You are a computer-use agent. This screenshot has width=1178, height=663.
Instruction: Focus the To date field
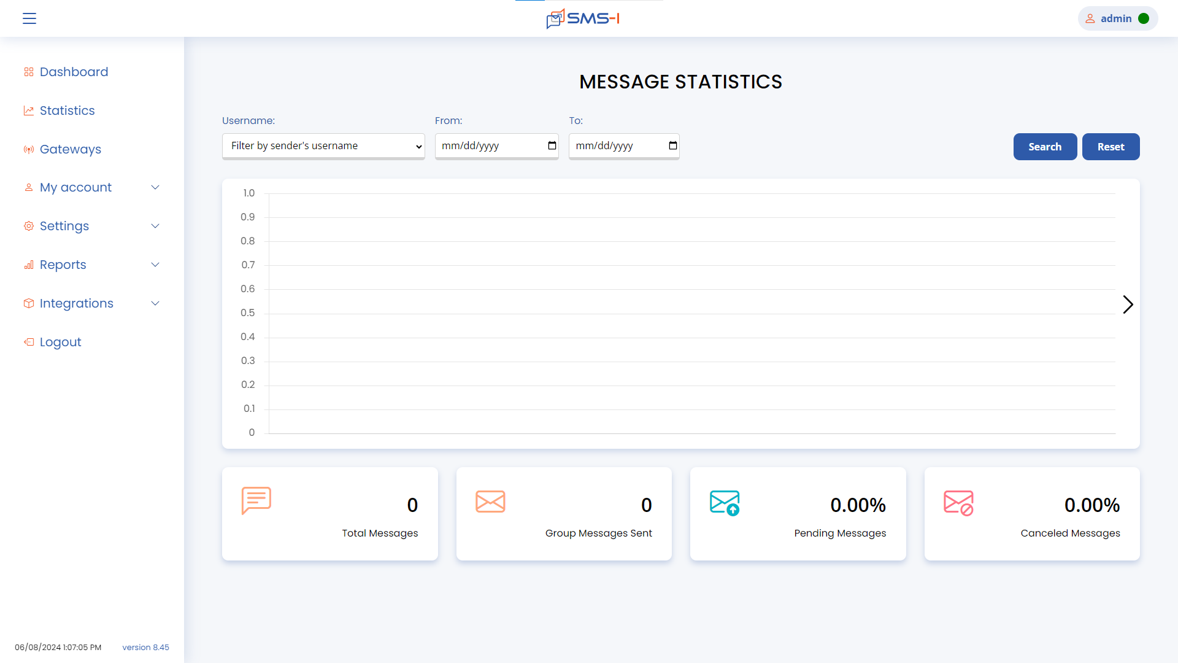(x=624, y=146)
